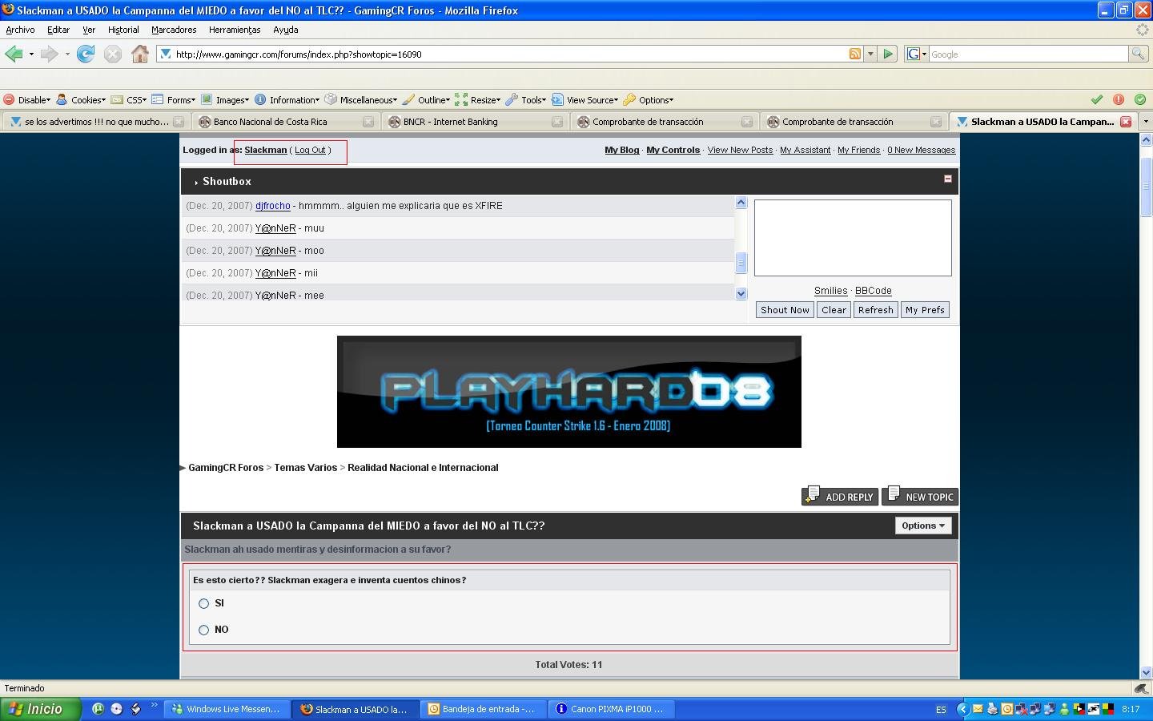Click the shoutbox Clear button
Viewport: 1153px width, 721px height.
[x=834, y=310]
